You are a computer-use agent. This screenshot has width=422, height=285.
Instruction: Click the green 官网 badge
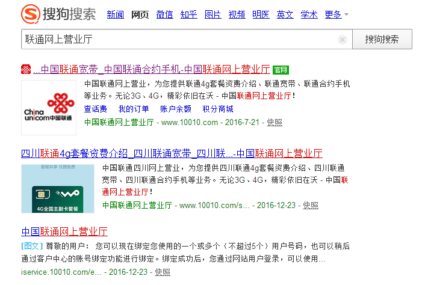pyautogui.click(x=281, y=70)
